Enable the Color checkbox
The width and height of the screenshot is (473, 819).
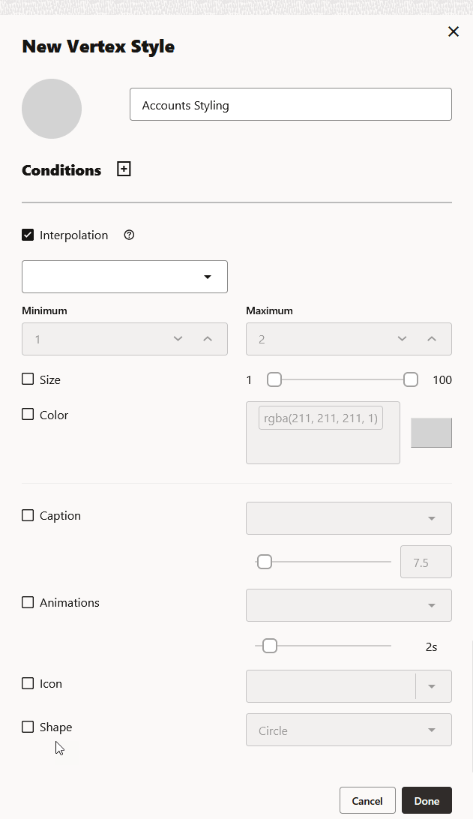[x=28, y=415]
